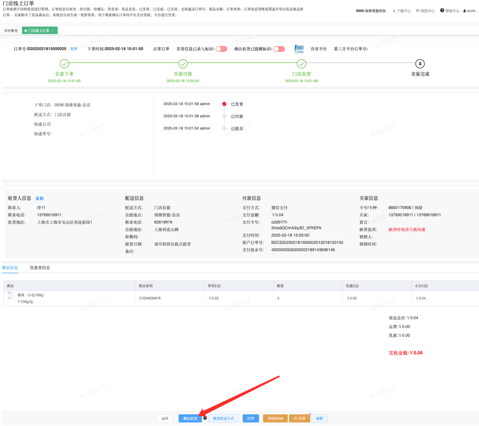The height and width of the screenshot is (426, 479).
Task: Click the 椰果 product thumbnail image
Action: pyautogui.click(x=10, y=296)
